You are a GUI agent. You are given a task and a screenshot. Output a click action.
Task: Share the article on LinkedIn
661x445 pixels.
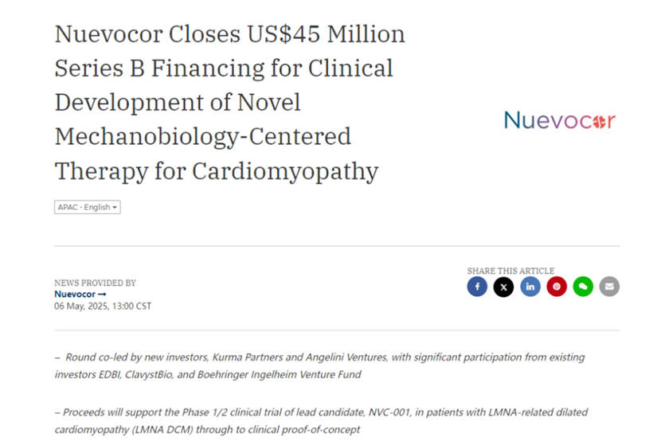click(x=530, y=287)
